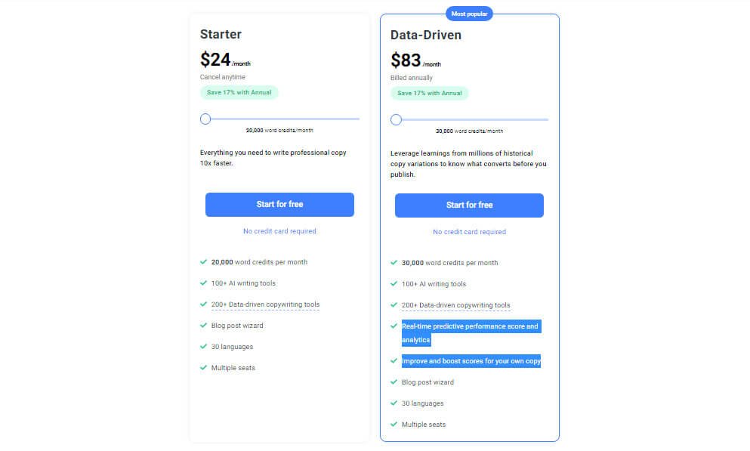Click checkmark beside Real-time predictive performance score

click(x=394, y=326)
